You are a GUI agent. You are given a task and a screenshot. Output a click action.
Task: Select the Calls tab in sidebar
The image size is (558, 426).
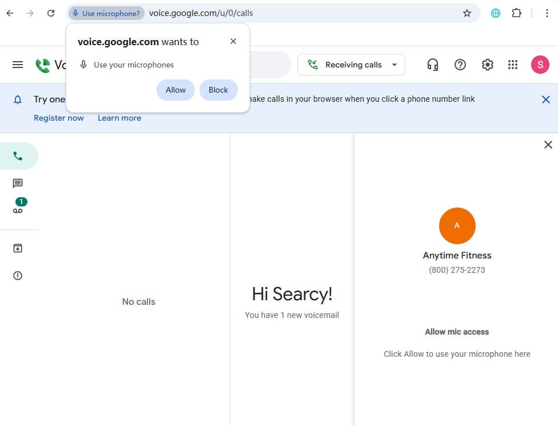coord(18,156)
